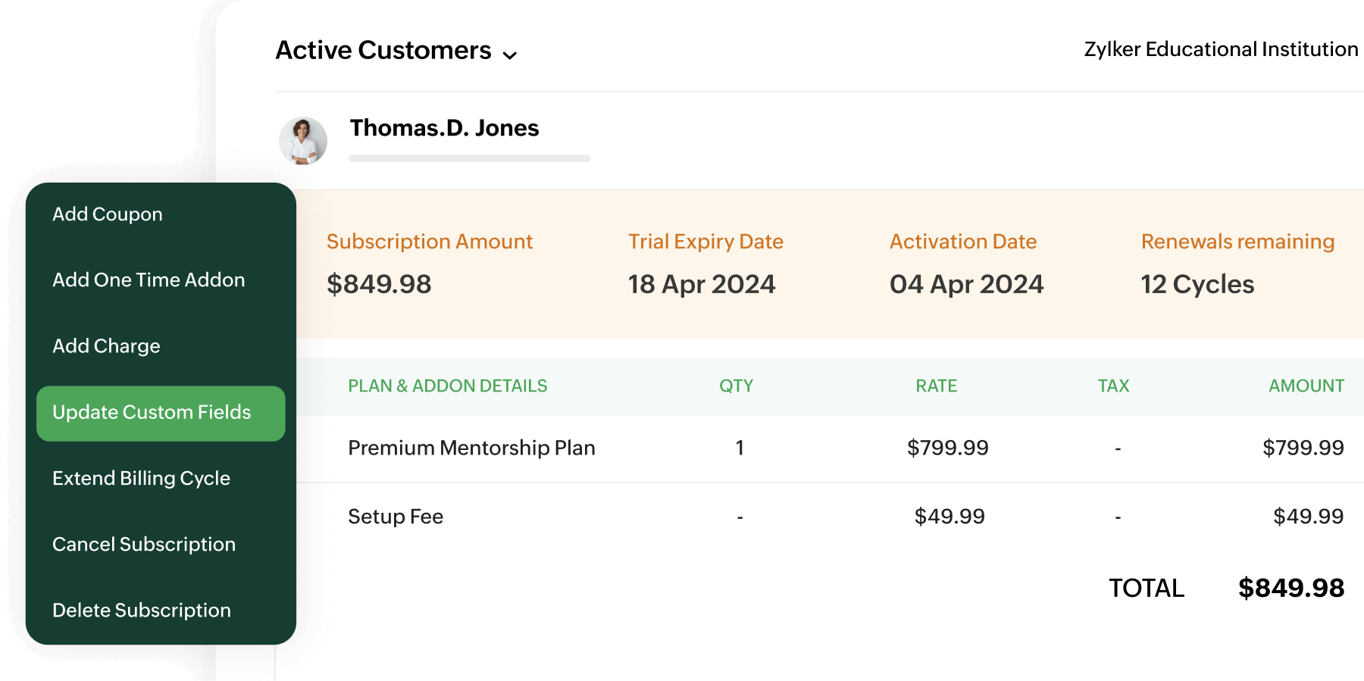Open the customer Thomas.D. Jones name link
Screen dimensions: 1364x681
tap(443, 128)
